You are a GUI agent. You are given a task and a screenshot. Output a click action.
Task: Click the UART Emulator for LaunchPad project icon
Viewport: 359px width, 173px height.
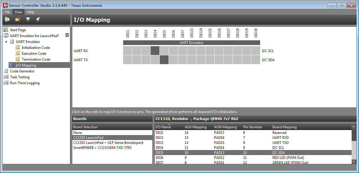coord(6,36)
